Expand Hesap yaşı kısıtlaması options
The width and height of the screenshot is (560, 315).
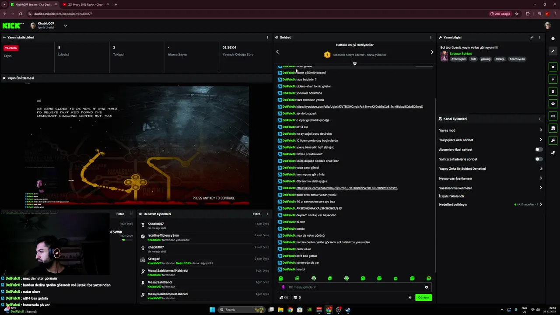click(x=541, y=178)
